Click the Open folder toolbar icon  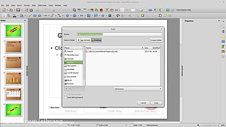click(x=11, y=10)
